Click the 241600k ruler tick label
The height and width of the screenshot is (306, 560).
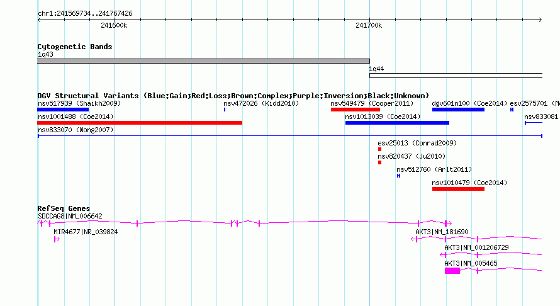pyautogui.click(x=114, y=25)
